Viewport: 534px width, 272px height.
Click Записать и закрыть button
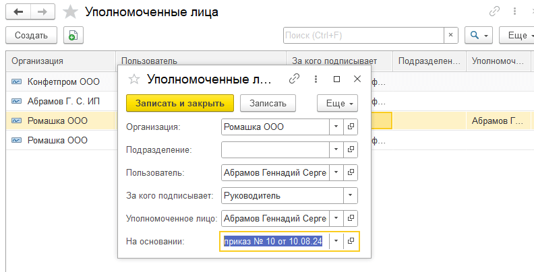pos(180,104)
